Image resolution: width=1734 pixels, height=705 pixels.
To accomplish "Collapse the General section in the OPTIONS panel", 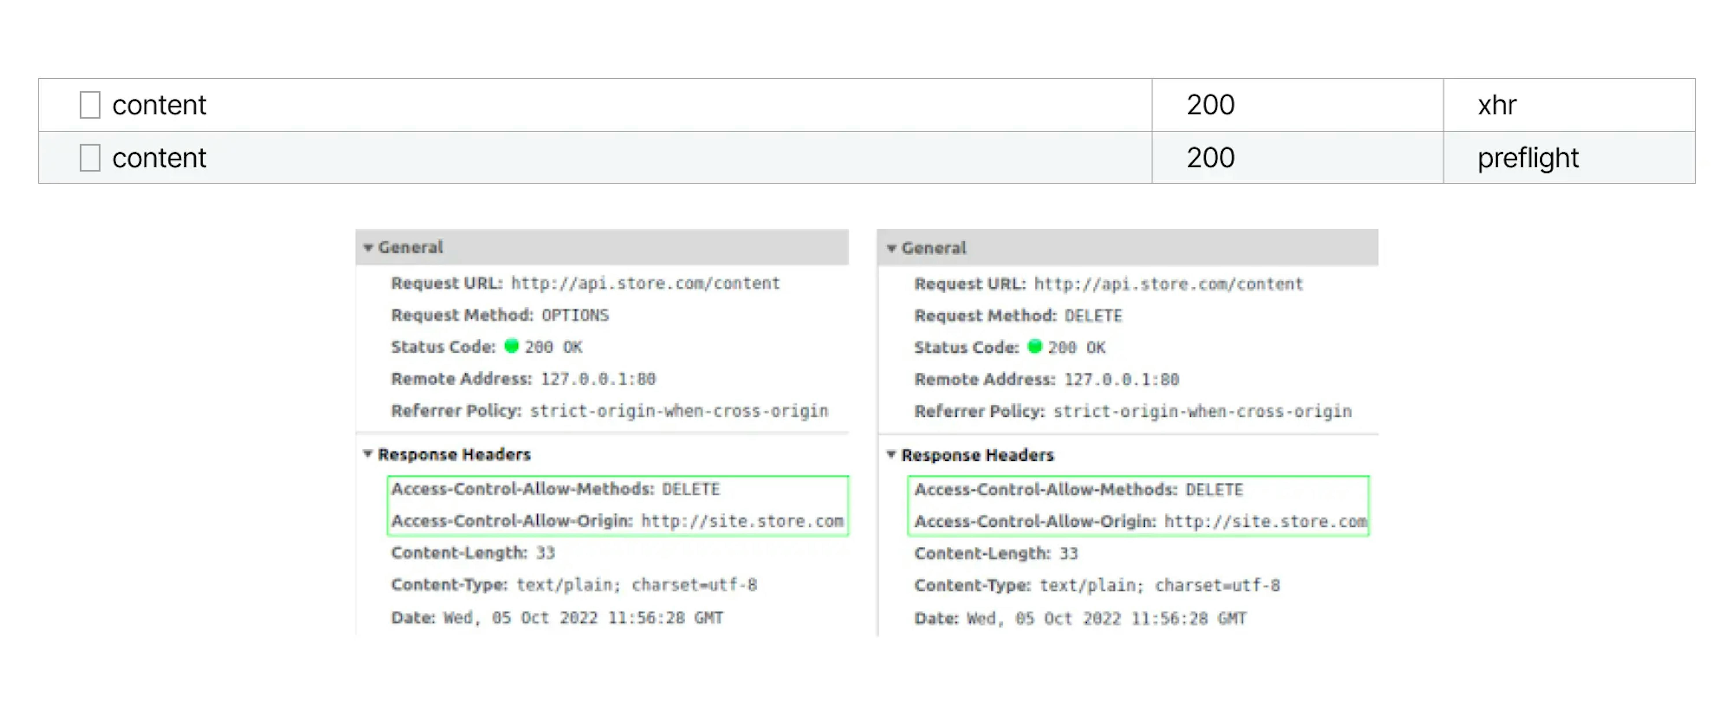I will click(x=368, y=248).
